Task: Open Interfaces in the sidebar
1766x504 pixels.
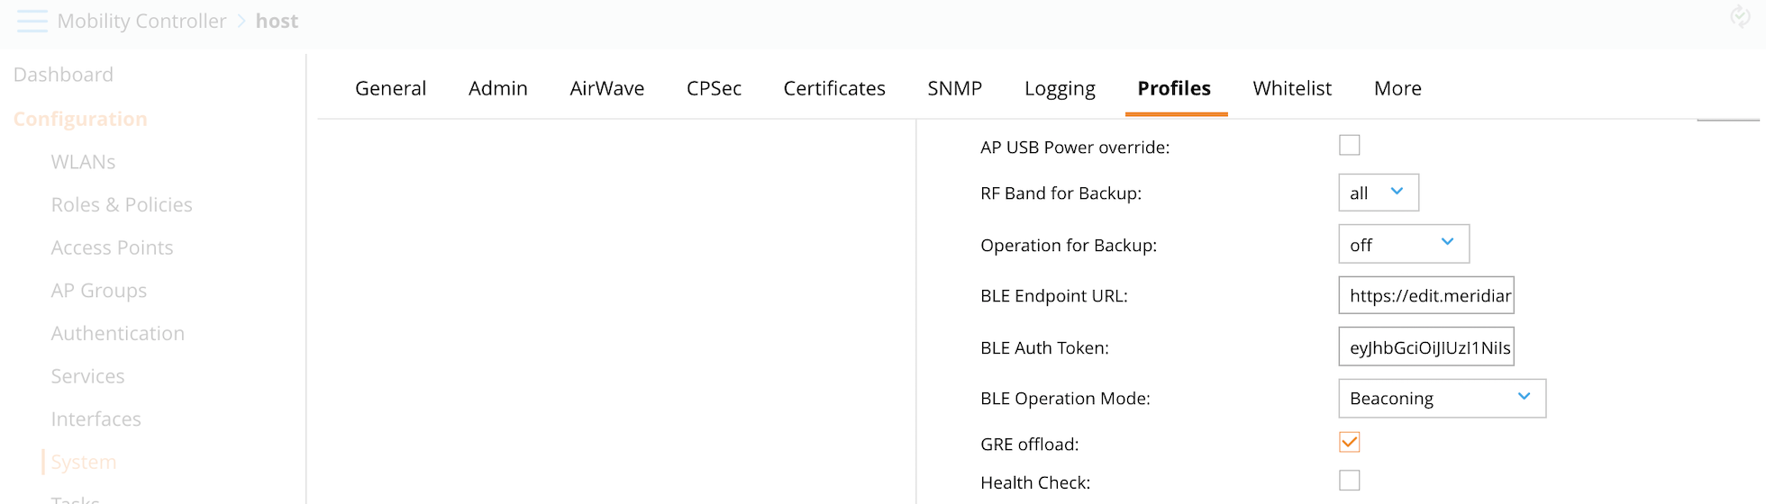Action: click(x=96, y=419)
